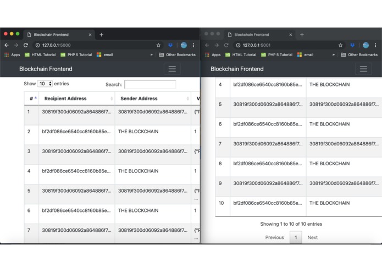The height and width of the screenshot is (272, 382).
Task: Open the Dropbox extension in the left window
Action: click(170, 45)
